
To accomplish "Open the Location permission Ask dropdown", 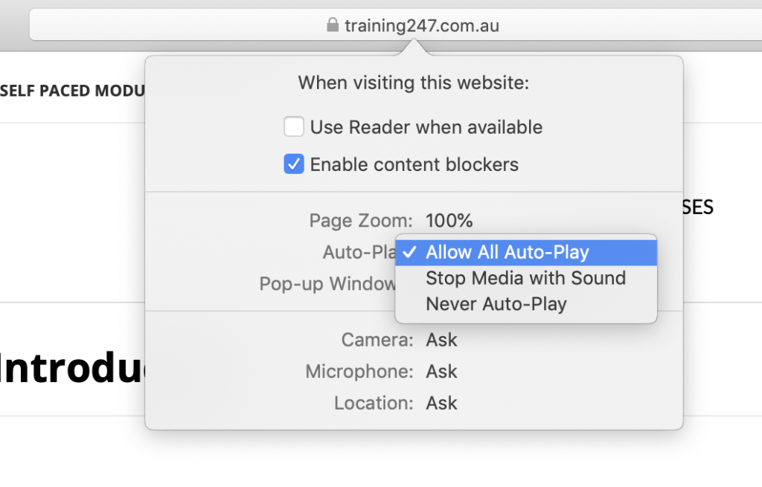I will coord(441,403).
